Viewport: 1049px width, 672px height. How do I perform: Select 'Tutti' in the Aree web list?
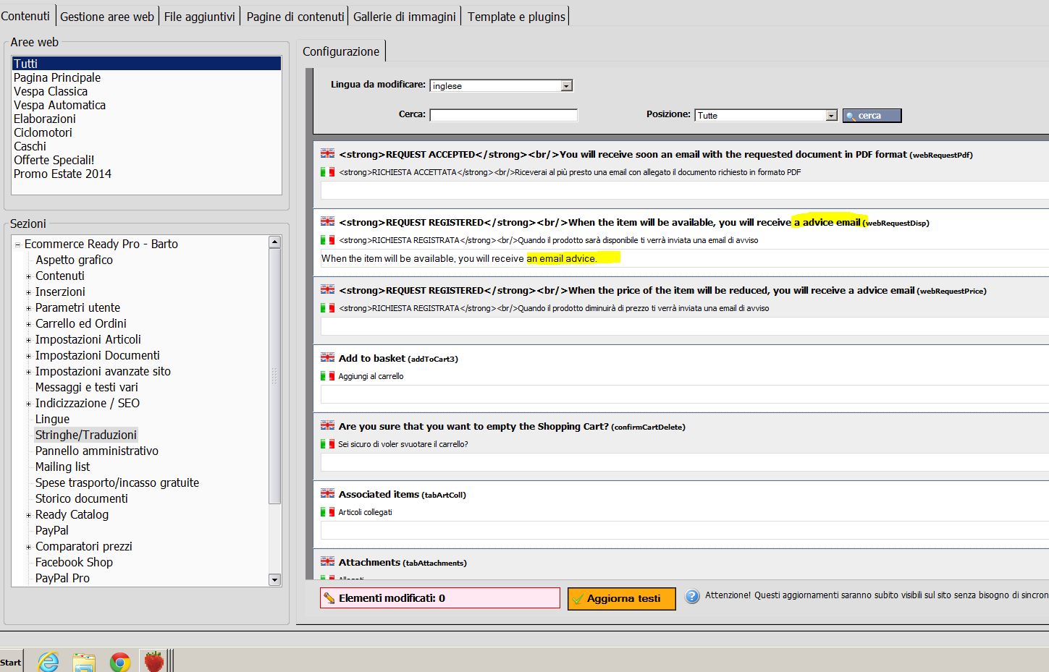click(146, 64)
